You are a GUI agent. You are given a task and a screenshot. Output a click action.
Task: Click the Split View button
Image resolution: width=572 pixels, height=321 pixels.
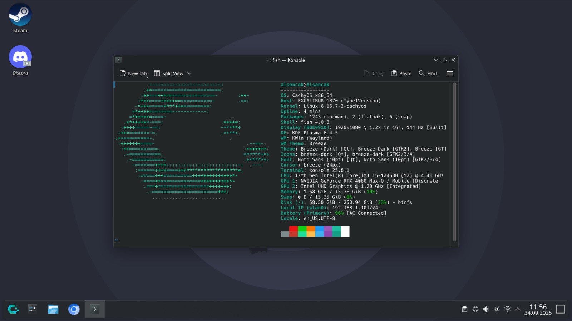169,73
